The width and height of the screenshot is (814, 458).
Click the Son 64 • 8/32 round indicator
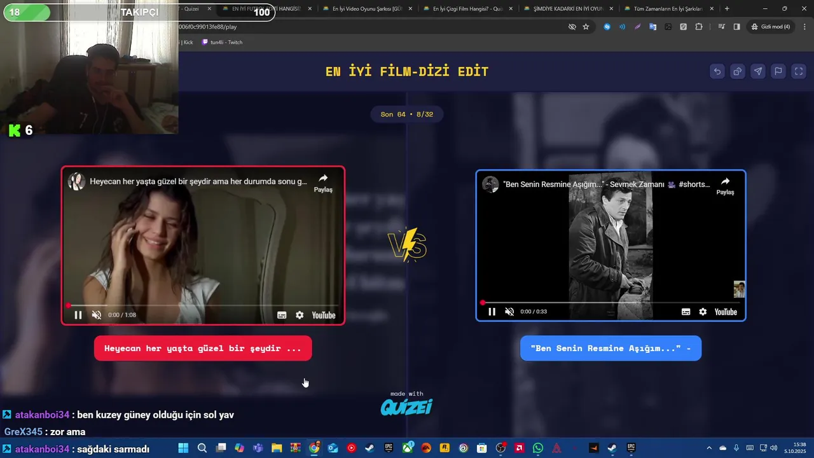point(407,114)
